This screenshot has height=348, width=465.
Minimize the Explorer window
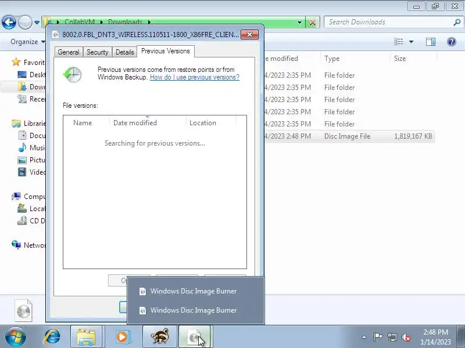pos(416,6)
